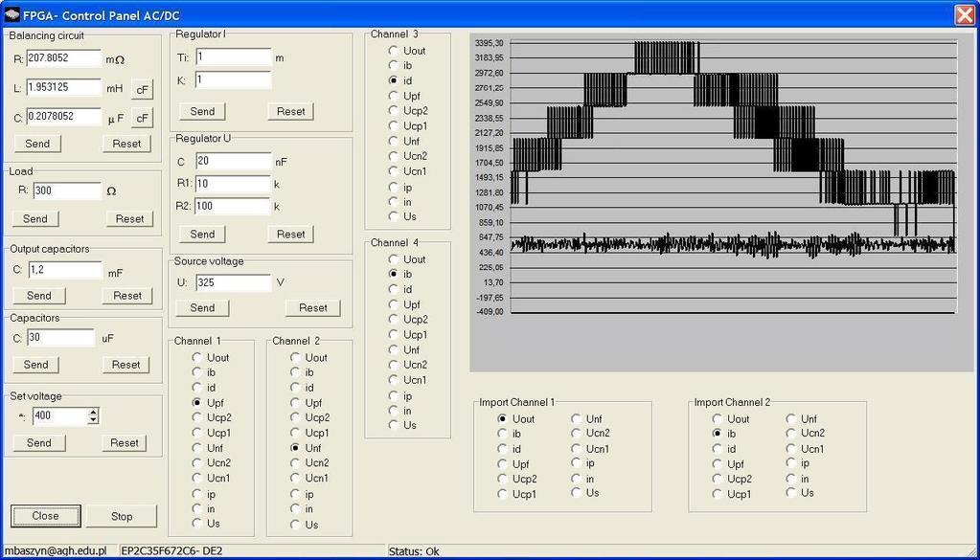980x560 pixels.
Task: Select Upf in Channel 4
Action: coord(403,304)
